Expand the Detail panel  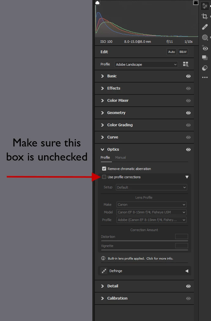tap(102, 286)
